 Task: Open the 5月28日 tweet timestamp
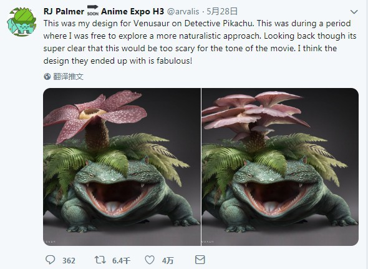(x=222, y=11)
